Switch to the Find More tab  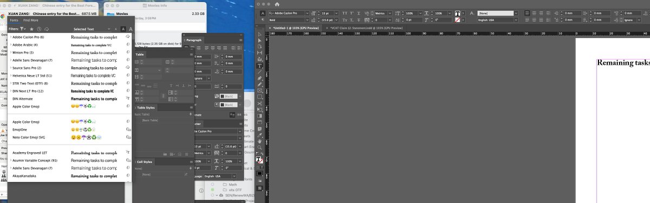click(x=31, y=19)
